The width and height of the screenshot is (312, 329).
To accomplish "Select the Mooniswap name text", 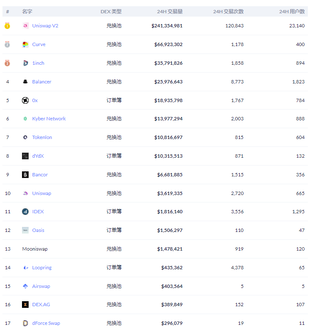I will (35, 249).
